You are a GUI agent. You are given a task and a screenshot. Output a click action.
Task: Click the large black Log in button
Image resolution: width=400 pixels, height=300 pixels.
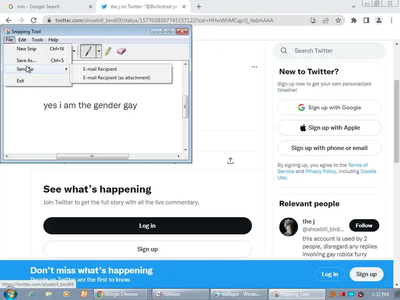[x=147, y=226]
